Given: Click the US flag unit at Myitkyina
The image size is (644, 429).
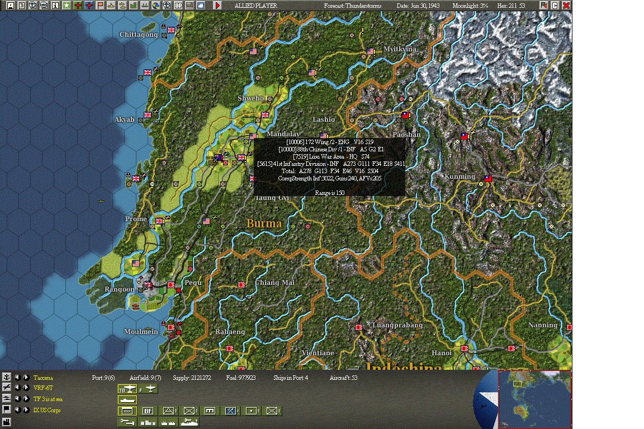Looking at the screenshot, I should (x=371, y=51).
